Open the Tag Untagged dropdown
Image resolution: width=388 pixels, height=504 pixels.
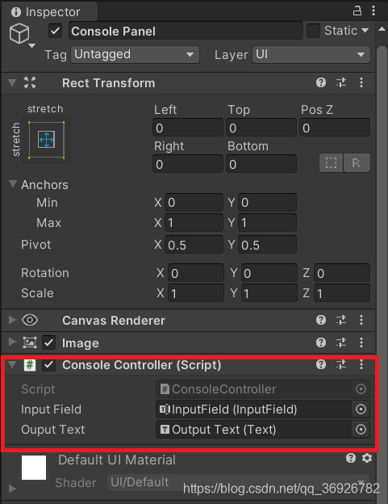135,54
